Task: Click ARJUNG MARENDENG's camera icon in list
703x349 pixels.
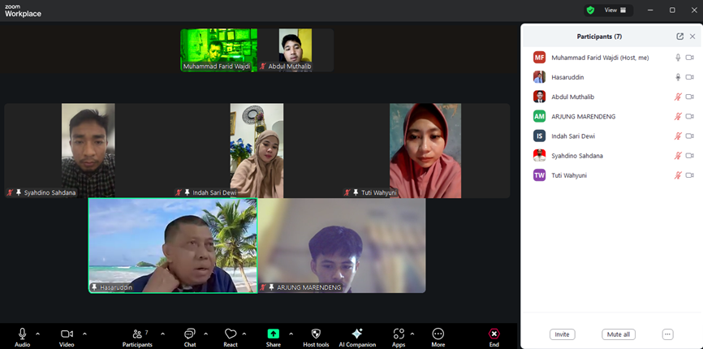Action: 689,117
